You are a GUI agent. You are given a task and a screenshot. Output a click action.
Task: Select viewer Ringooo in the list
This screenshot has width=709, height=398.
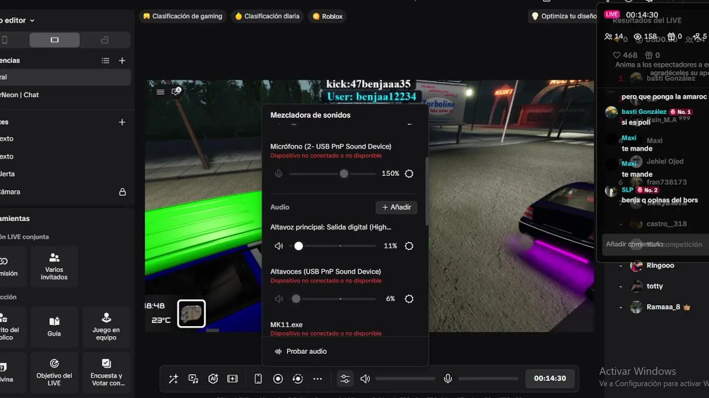tap(660, 266)
